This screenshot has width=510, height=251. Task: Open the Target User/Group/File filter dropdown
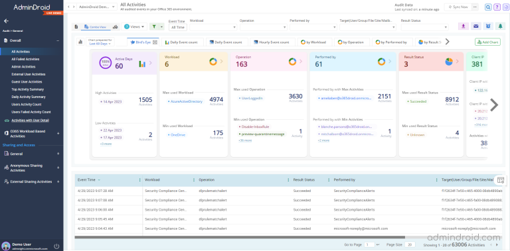pos(368,27)
